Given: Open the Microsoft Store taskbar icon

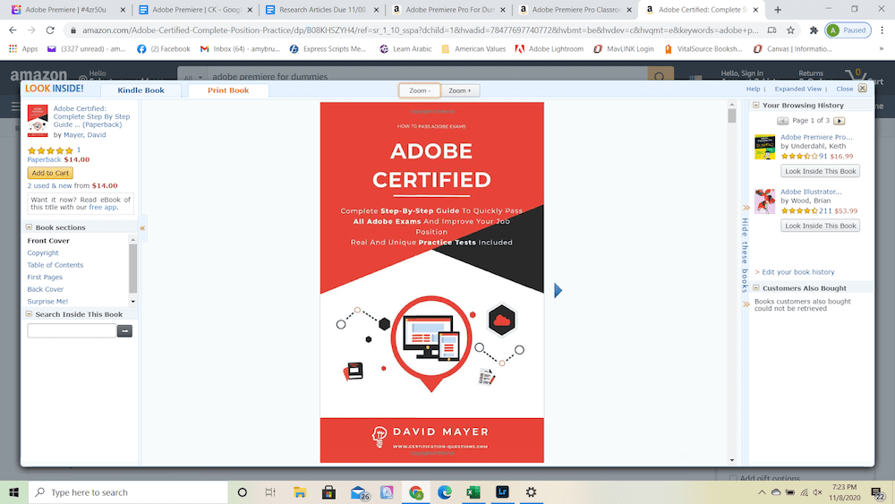Looking at the screenshot, I should coord(328,492).
